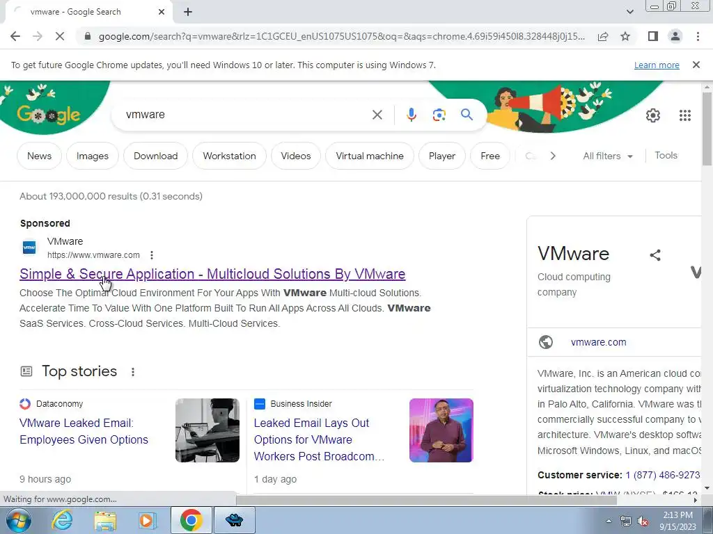Image resolution: width=713 pixels, height=534 pixels.
Task: Share this page icon in address bar
Action: (x=603, y=36)
